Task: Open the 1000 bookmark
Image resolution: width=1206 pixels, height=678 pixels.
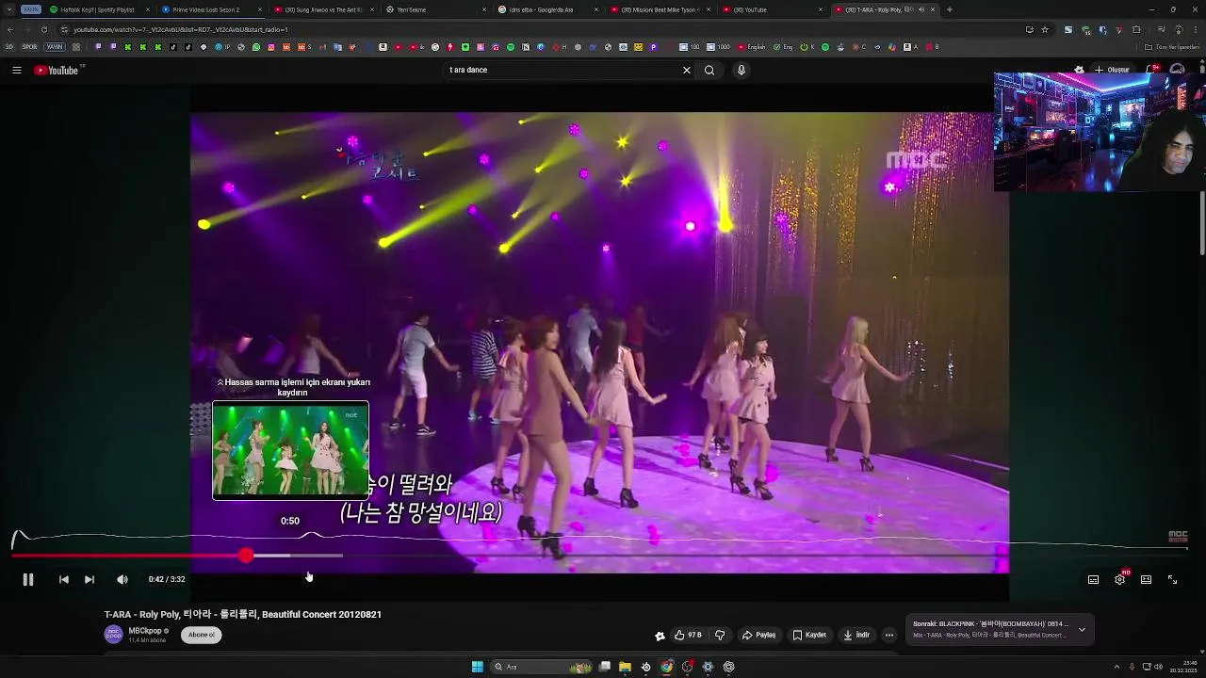Action: [x=718, y=47]
